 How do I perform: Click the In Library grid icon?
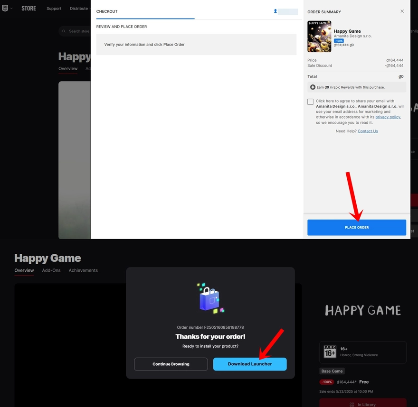[351, 405]
